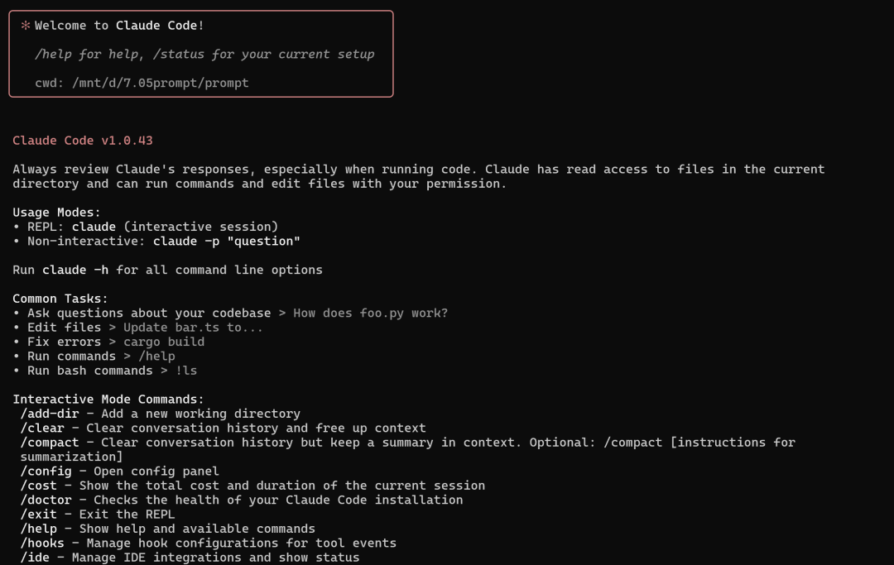Image resolution: width=894 pixels, height=565 pixels.
Task: Click the 'Usage Modes:' heading
Action: tap(56, 213)
